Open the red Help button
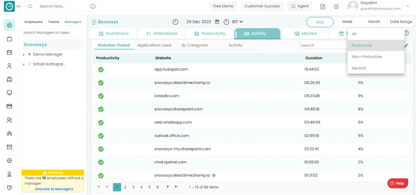Image resolution: width=416 pixels, height=195 pixels. coord(398,183)
